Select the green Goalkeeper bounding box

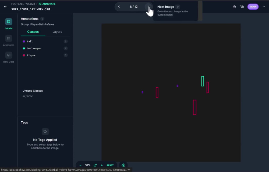[203, 81]
